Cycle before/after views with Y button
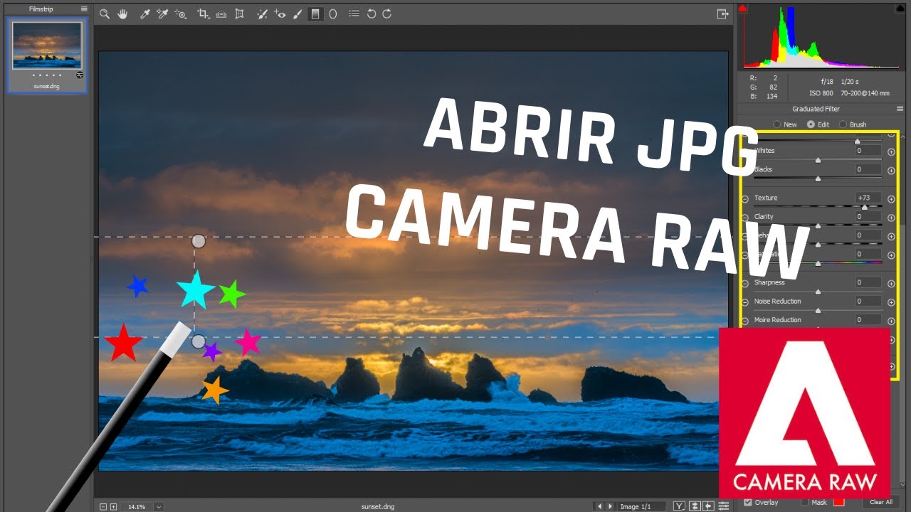The image size is (911, 512). 680,506
